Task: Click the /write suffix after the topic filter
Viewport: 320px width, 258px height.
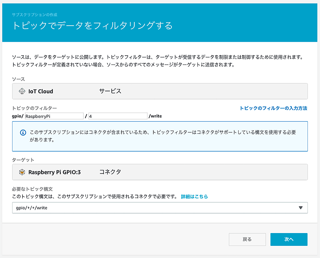Action: click(x=155, y=116)
